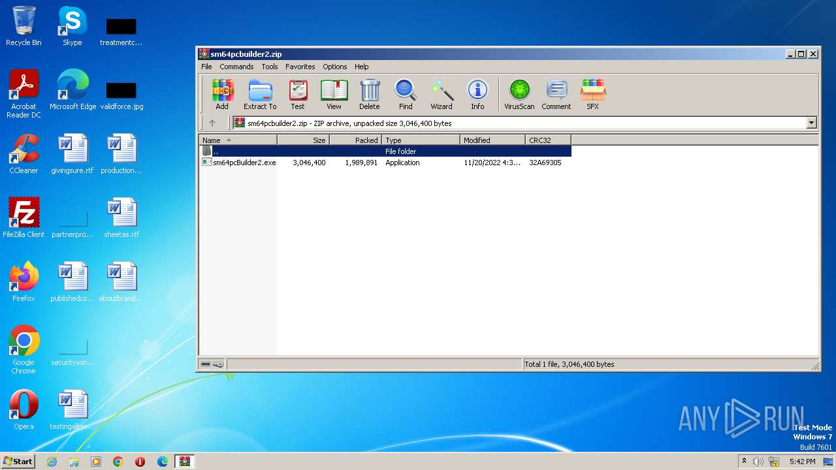Go up one folder level arrow
This screenshot has width=836, height=470.
212,123
